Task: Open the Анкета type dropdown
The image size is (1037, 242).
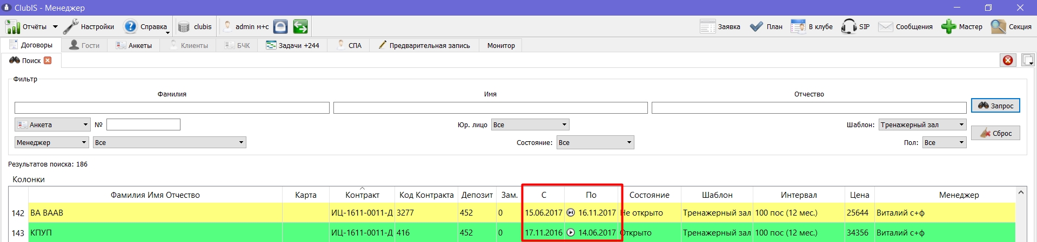Action: 52,125
